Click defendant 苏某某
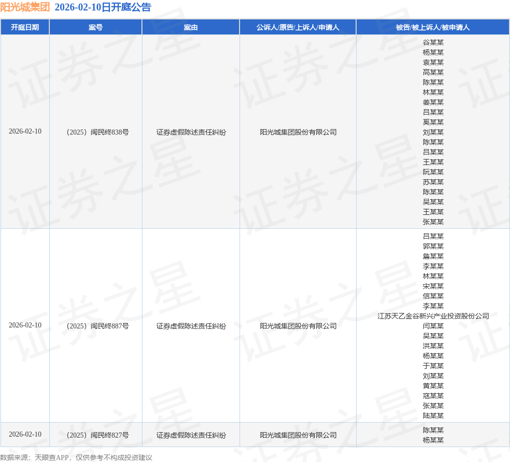Screen dimensions: 510x462 coord(433,182)
